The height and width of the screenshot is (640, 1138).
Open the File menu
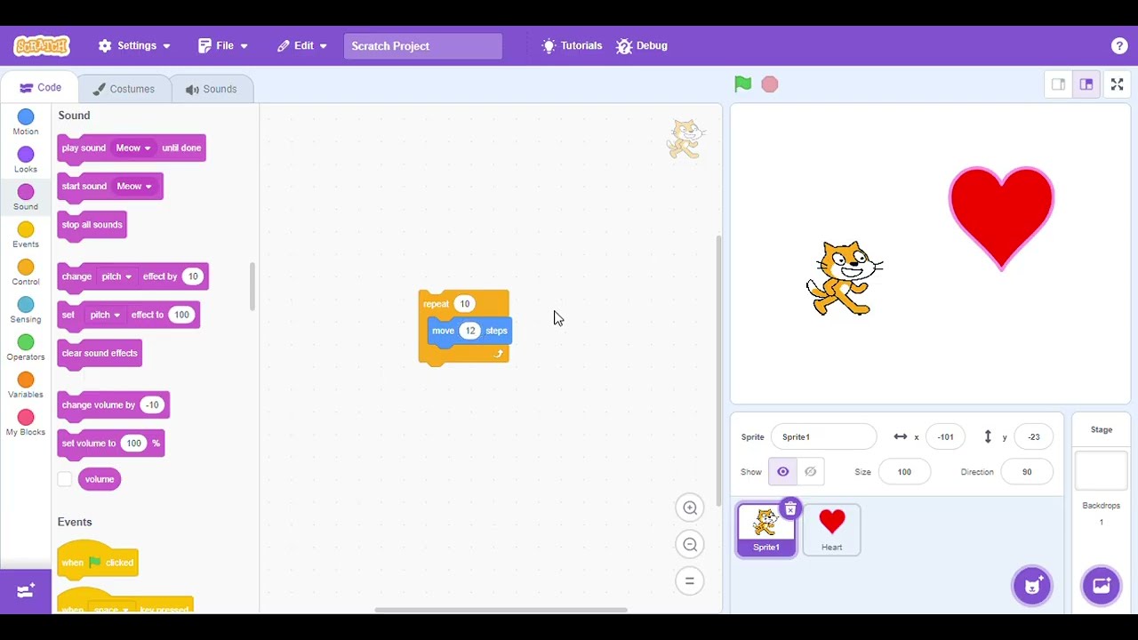(x=223, y=46)
